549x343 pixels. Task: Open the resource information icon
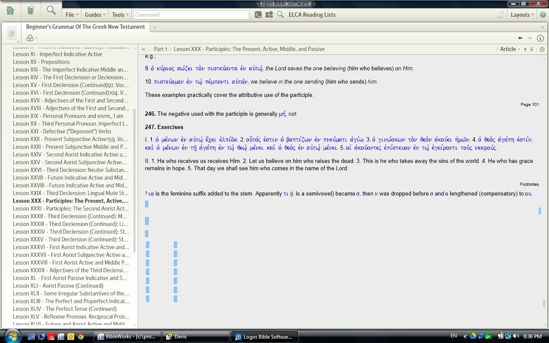point(540,38)
